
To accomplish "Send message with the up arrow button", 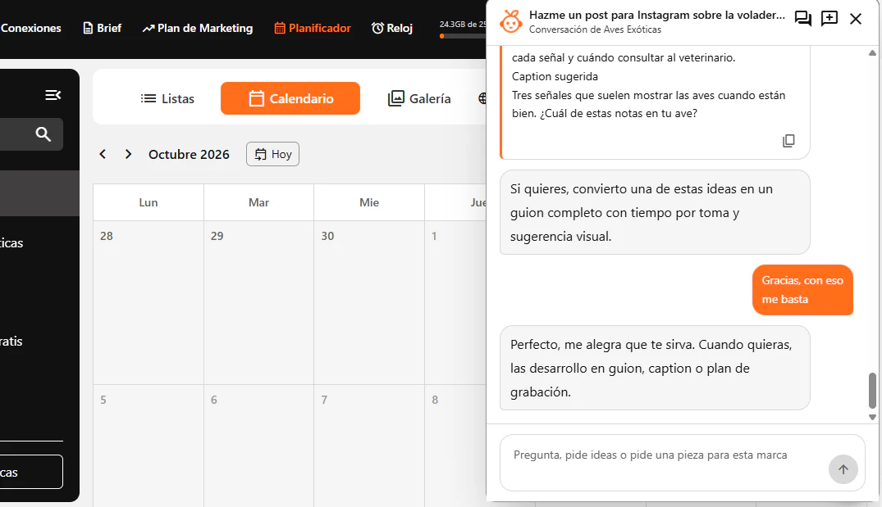I will point(843,469).
